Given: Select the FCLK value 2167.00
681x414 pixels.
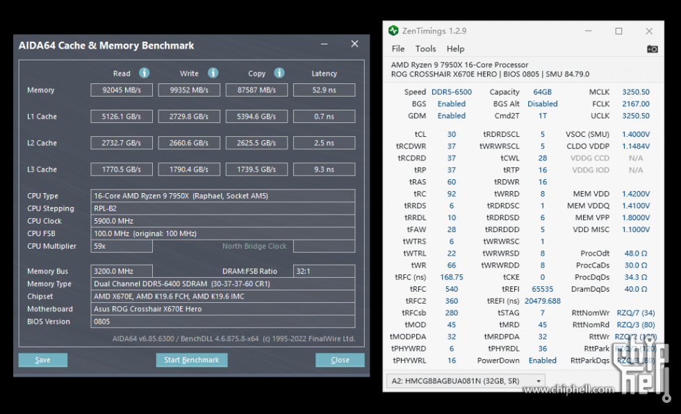Looking at the screenshot, I should pos(636,104).
